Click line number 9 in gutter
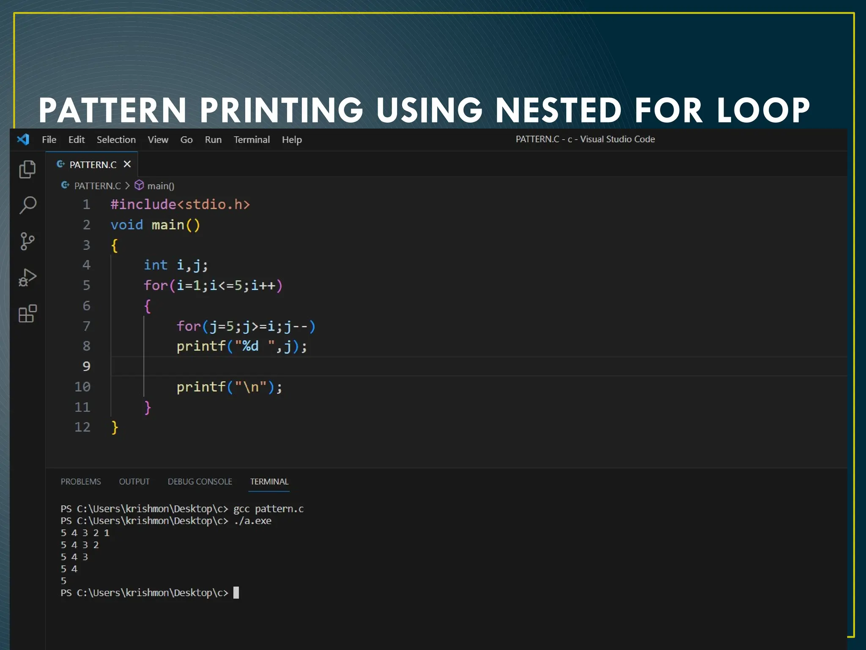Viewport: 866px width, 650px height. 86,366
